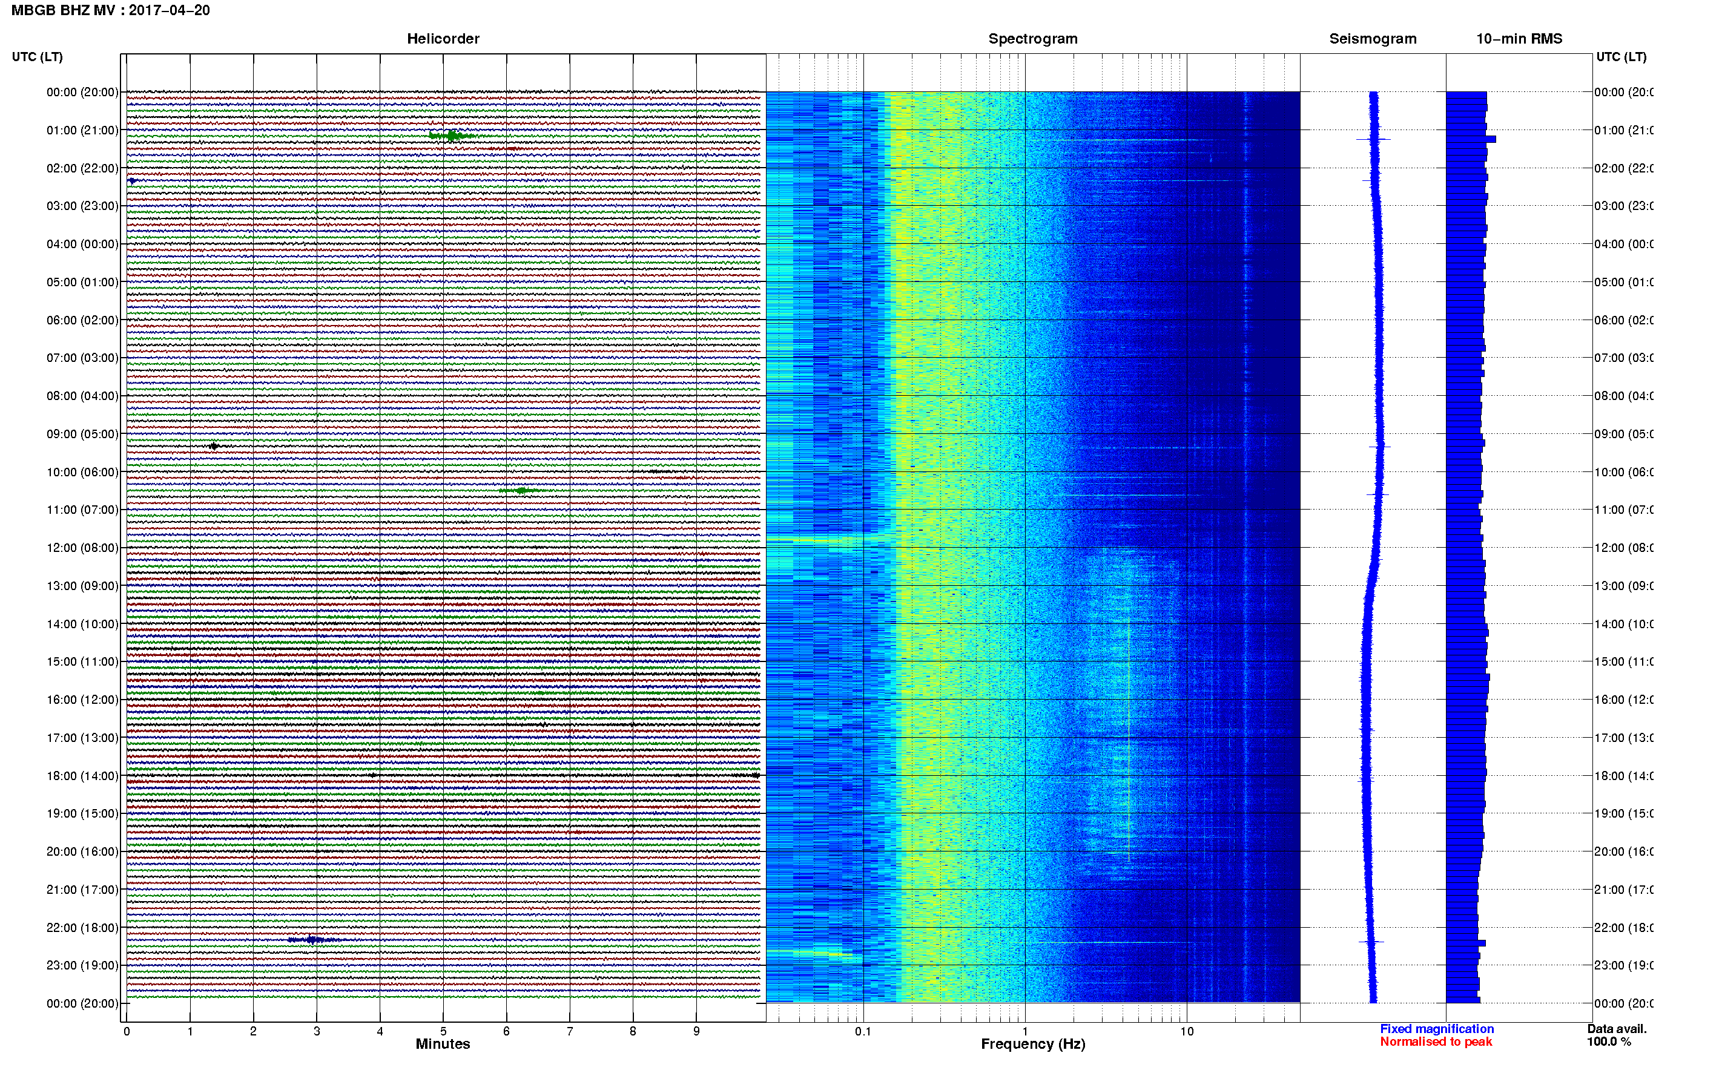Click the right 'UTC (LT)' axis label
Image resolution: width=1722 pixels, height=1076 pixels.
pos(1621,57)
